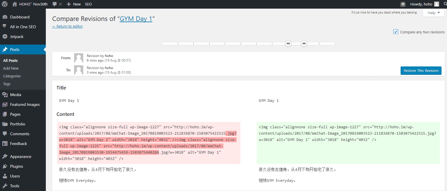Open the notifications icon near Howdy
The width and height of the screenshot is (447, 191).
click(403, 4)
